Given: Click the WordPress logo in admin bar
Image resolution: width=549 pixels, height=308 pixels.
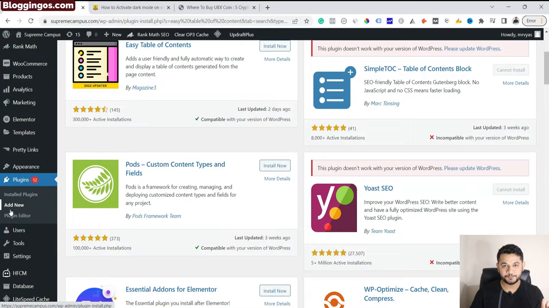Looking at the screenshot, I should pyautogui.click(x=6, y=34).
